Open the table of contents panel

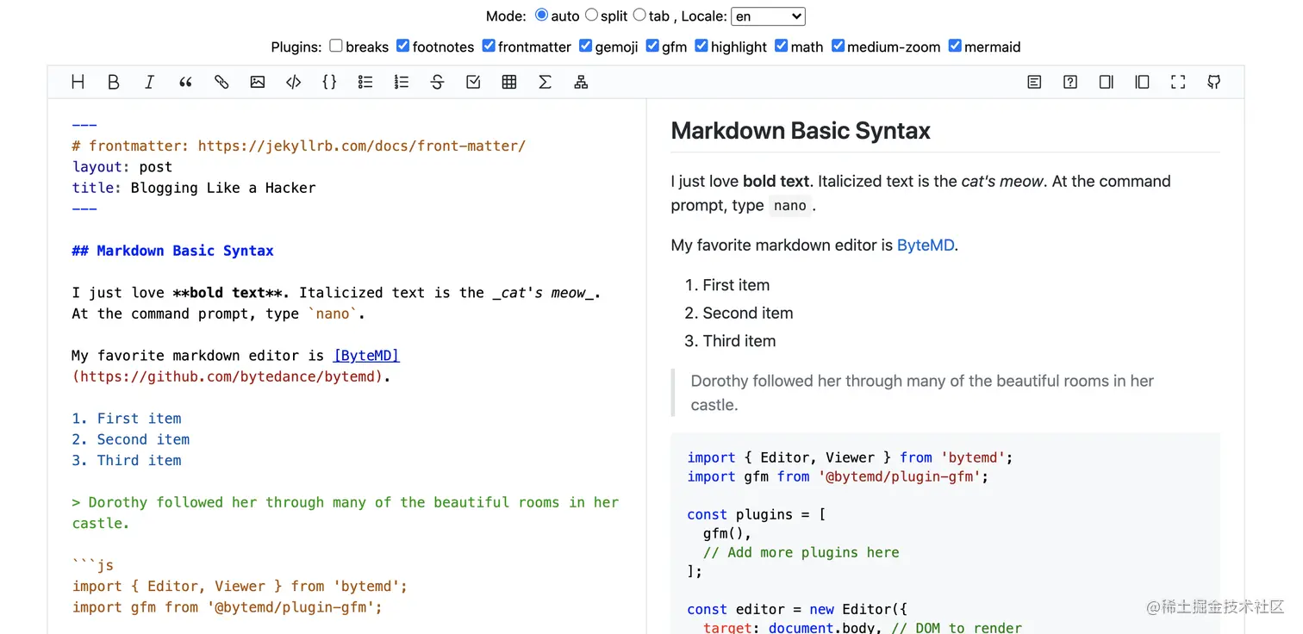1034,82
